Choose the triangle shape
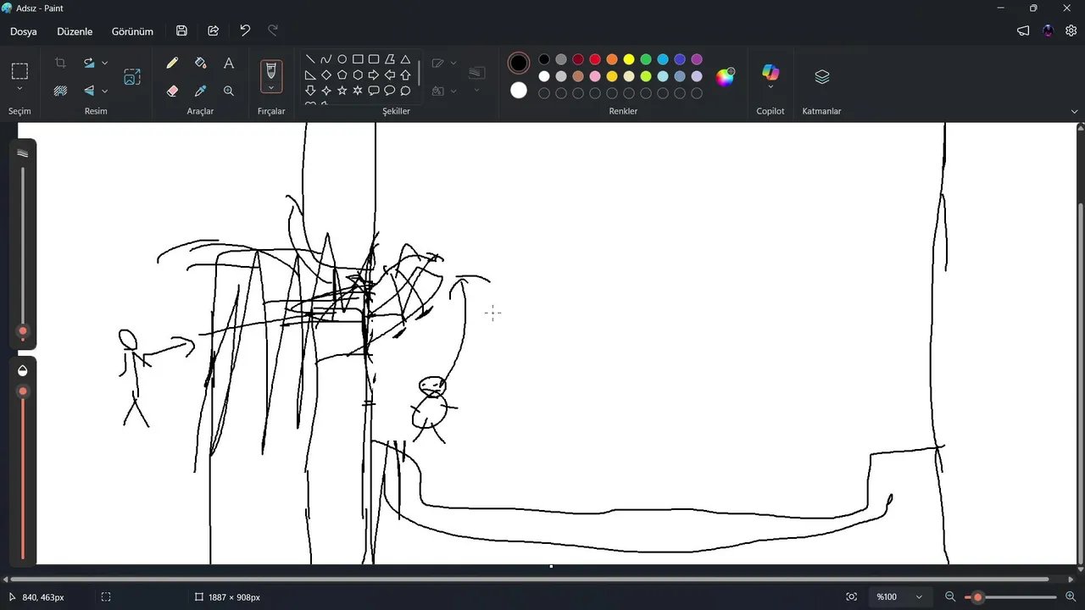Image resolution: width=1085 pixels, height=610 pixels. coord(405,59)
